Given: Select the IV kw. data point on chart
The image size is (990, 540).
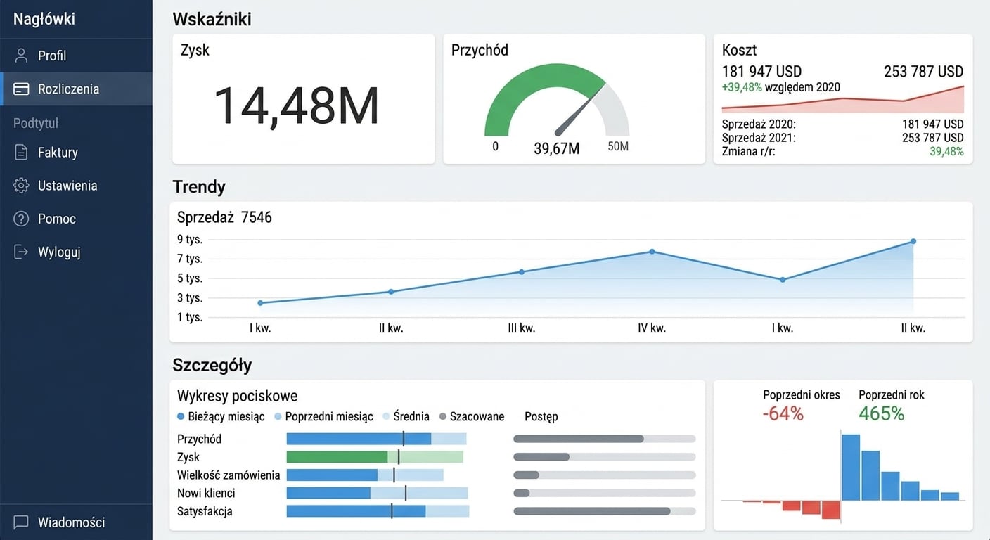Looking at the screenshot, I should click(652, 252).
